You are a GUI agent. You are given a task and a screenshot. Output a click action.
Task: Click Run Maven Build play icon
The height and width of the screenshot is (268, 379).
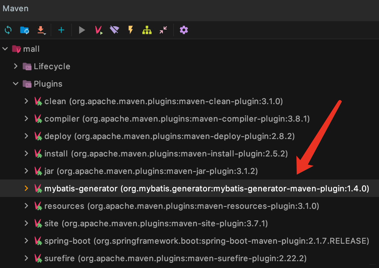[82, 30]
